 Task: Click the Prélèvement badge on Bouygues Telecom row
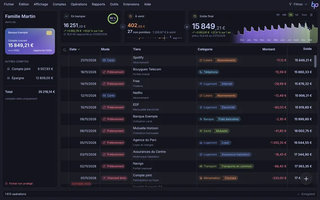pyautogui.click(x=113, y=72)
